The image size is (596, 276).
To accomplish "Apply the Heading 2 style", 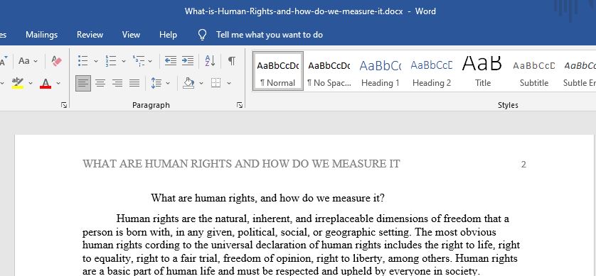I will 432,71.
